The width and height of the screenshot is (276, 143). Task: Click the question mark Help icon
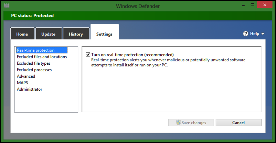click(246, 34)
